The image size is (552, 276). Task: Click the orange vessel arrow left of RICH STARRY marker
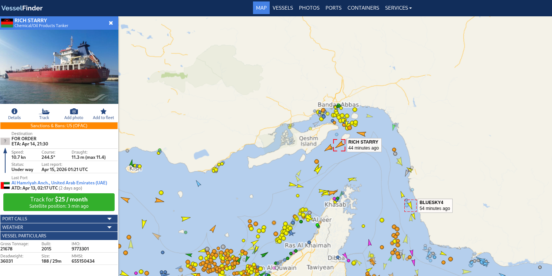click(328, 148)
